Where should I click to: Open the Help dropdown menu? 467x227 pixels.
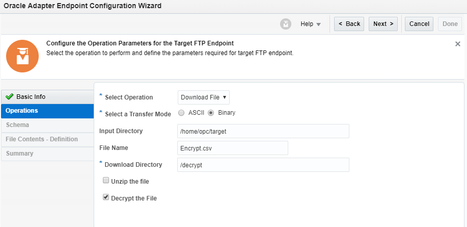310,24
